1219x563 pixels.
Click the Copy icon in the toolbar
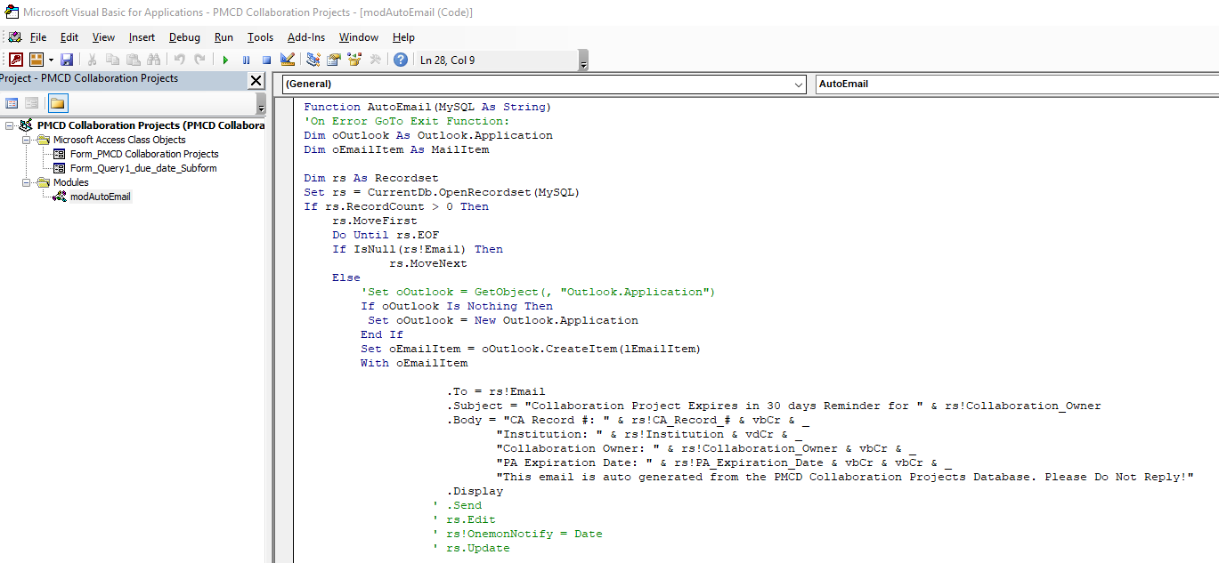pos(112,60)
